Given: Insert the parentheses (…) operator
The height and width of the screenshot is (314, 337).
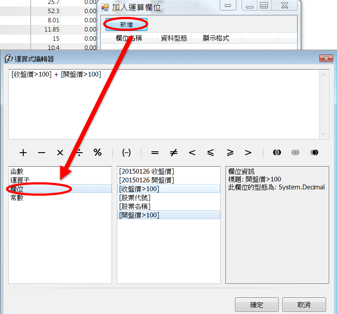Looking at the screenshot, I should [126, 153].
